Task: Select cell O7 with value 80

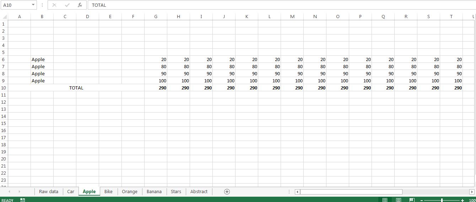Action: [x=337, y=66]
